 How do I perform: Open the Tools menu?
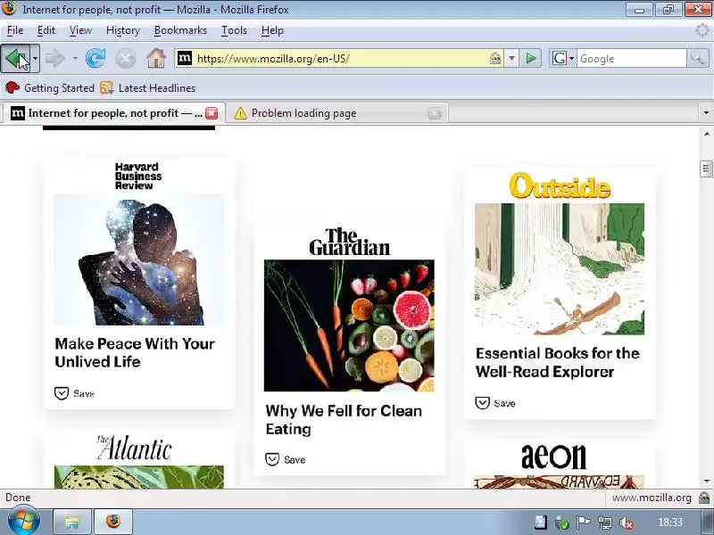(x=234, y=30)
